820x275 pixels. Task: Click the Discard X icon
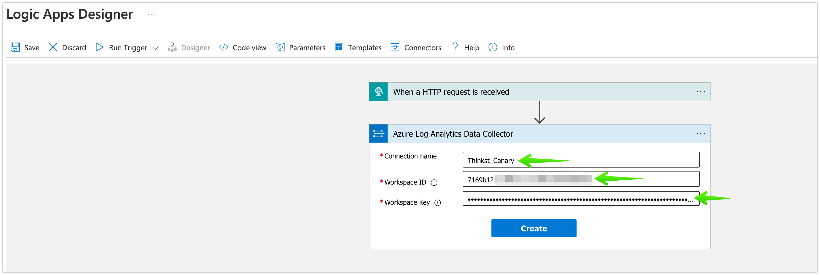click(53, 47)
